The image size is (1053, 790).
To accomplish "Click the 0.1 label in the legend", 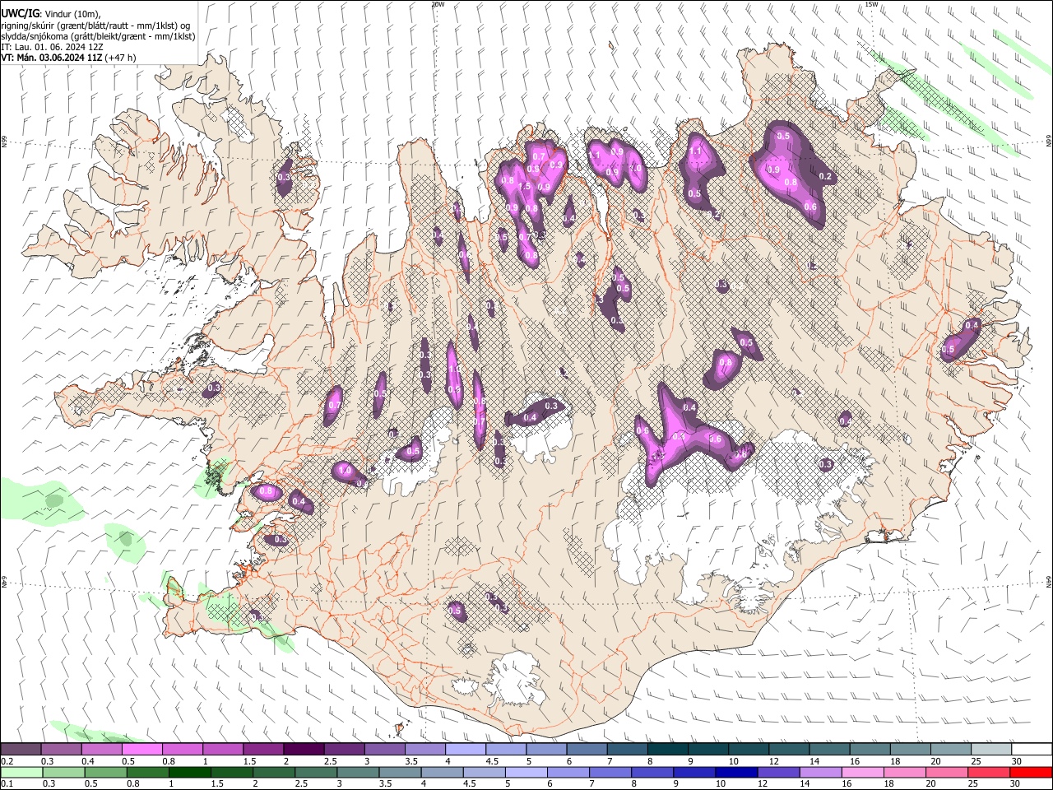I will pos(7,783).
